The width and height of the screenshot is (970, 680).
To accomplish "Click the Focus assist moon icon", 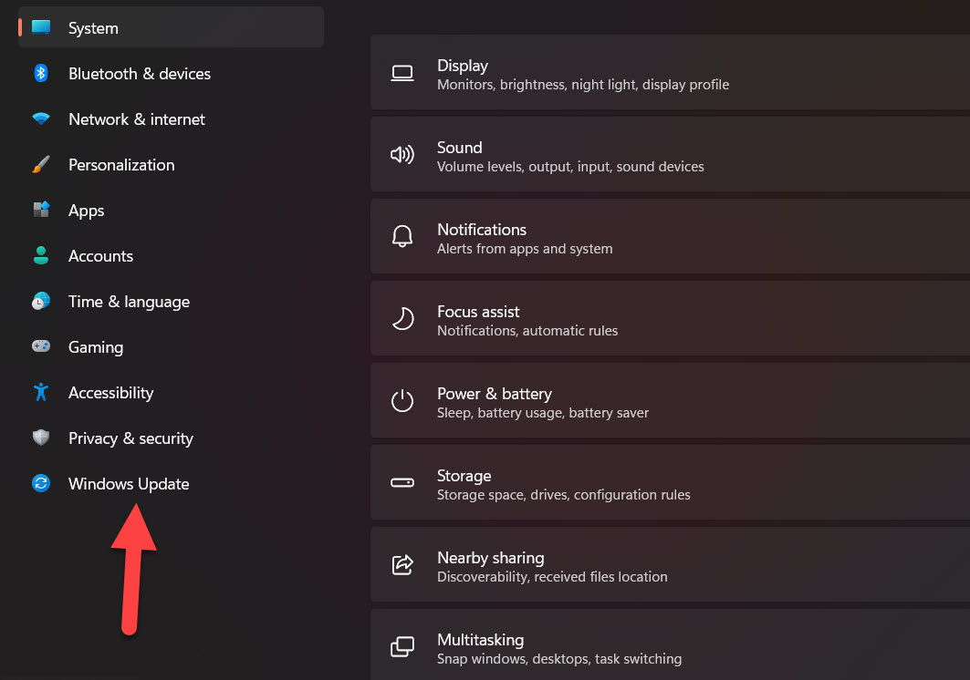I will coord(402,319).
